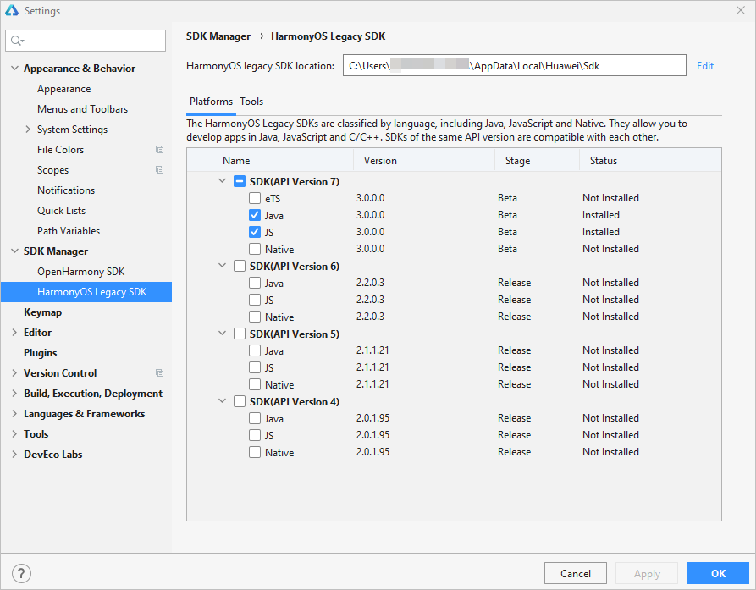Collapse the Appearance & Behavior section
Viewport: 756px width, 590px height.
(14, 69)
